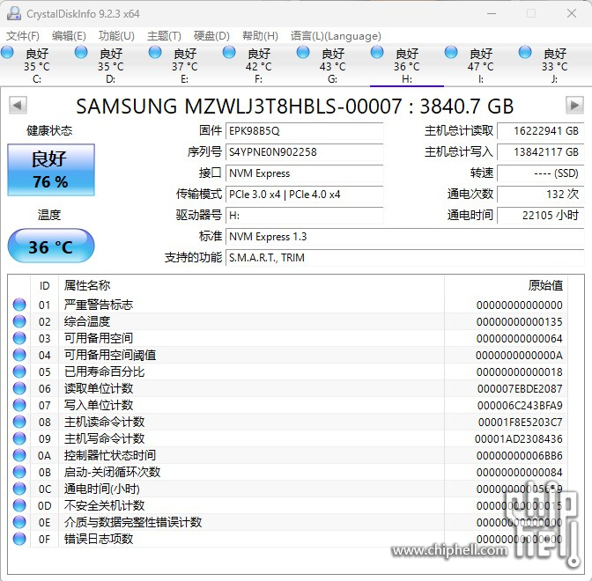Click status orb of attribute 0D 不安全关机计数
The image size is (592, 581).
click(19, 505)
